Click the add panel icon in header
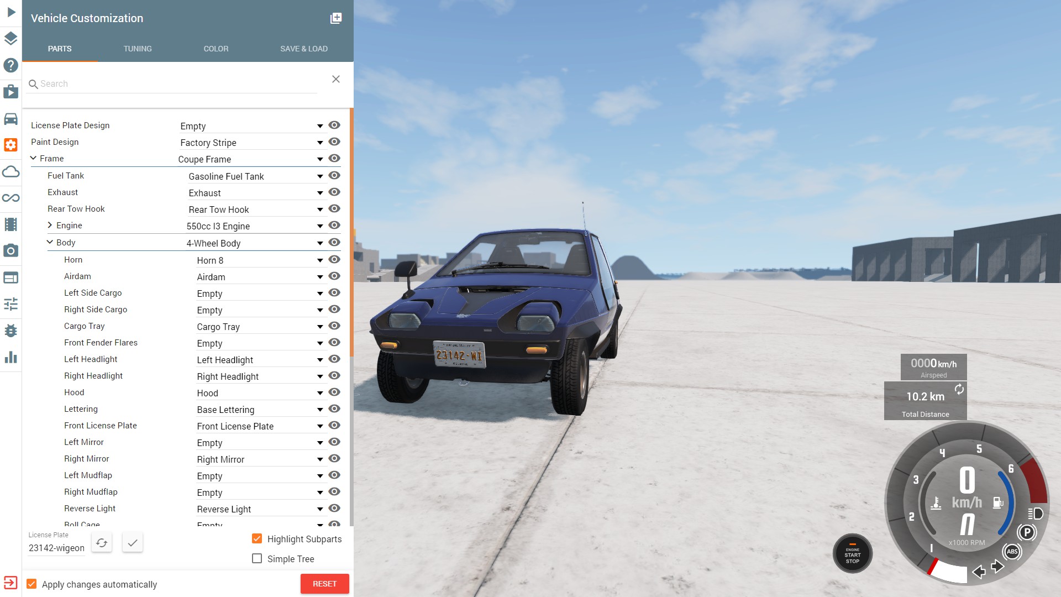The height and width of the screenshot is (597, 1061). point(336,18)
